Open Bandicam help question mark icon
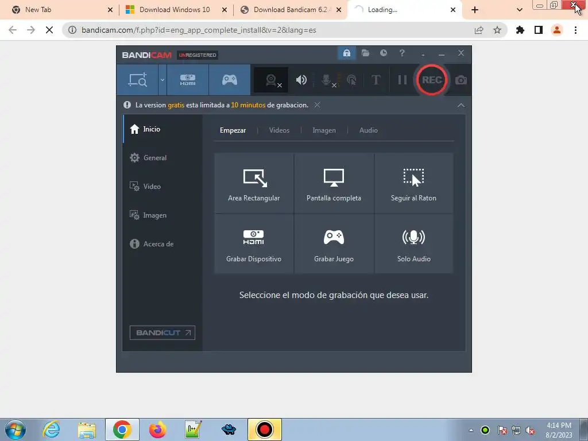588x441 pixels. click(x=402, y=53)
